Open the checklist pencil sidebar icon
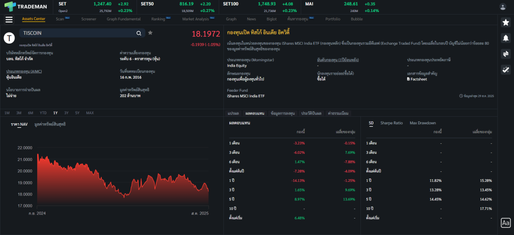The height and width of the screenshot is (235, 514). pos(505,70)
